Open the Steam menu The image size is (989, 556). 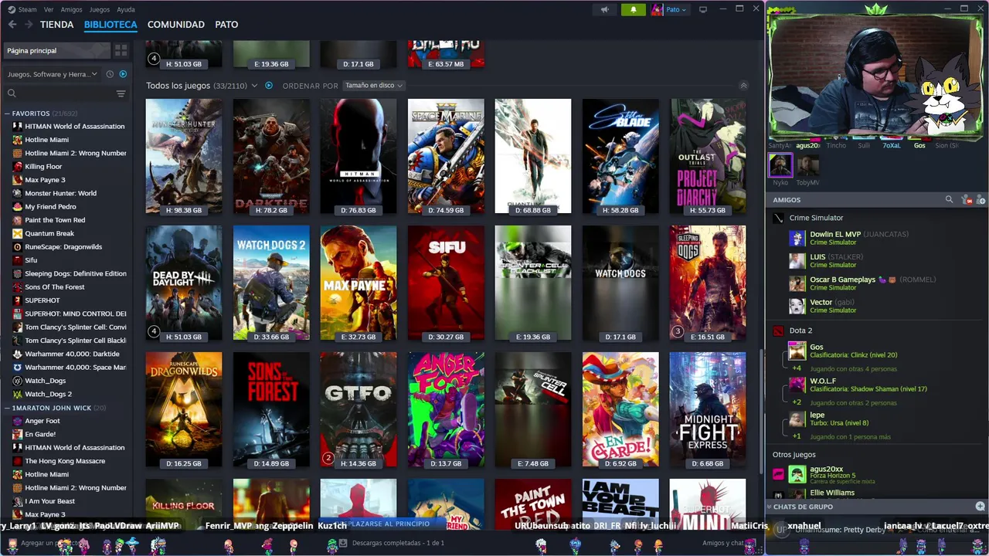click(22, 9)
